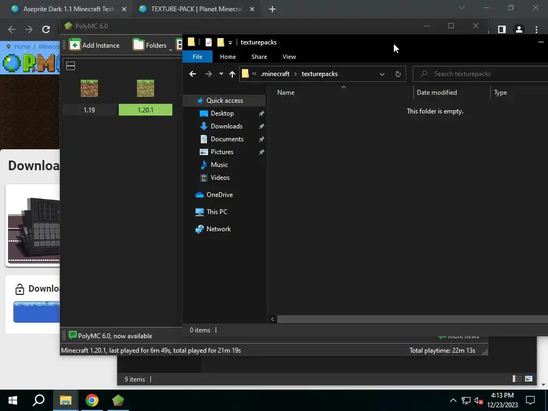
Task: Click pin icon next to Pictures
Action: tap(261, 152)
